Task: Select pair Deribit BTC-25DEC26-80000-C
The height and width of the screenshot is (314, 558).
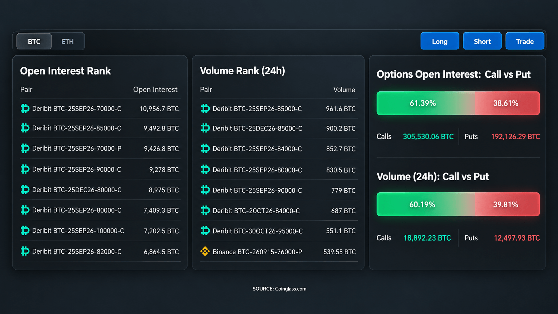Action: click(77, 190)
